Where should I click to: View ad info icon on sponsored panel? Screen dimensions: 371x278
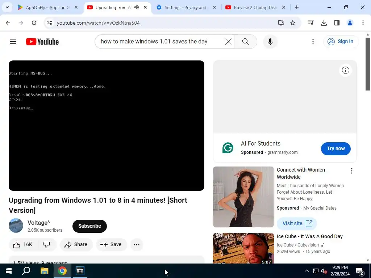click(345, 70)
